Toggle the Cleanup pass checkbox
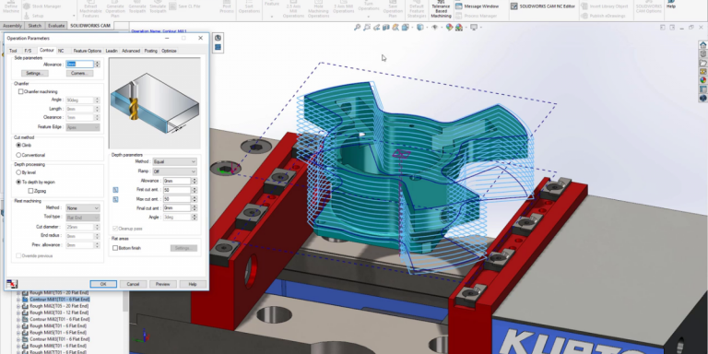The width and height of the screenshot is (708, 354). [115, 229]
